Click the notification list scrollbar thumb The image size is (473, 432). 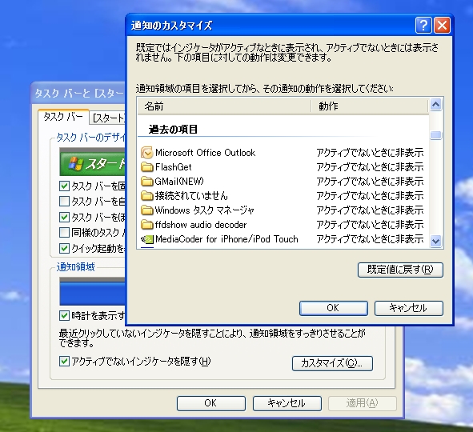click(436, 135)
